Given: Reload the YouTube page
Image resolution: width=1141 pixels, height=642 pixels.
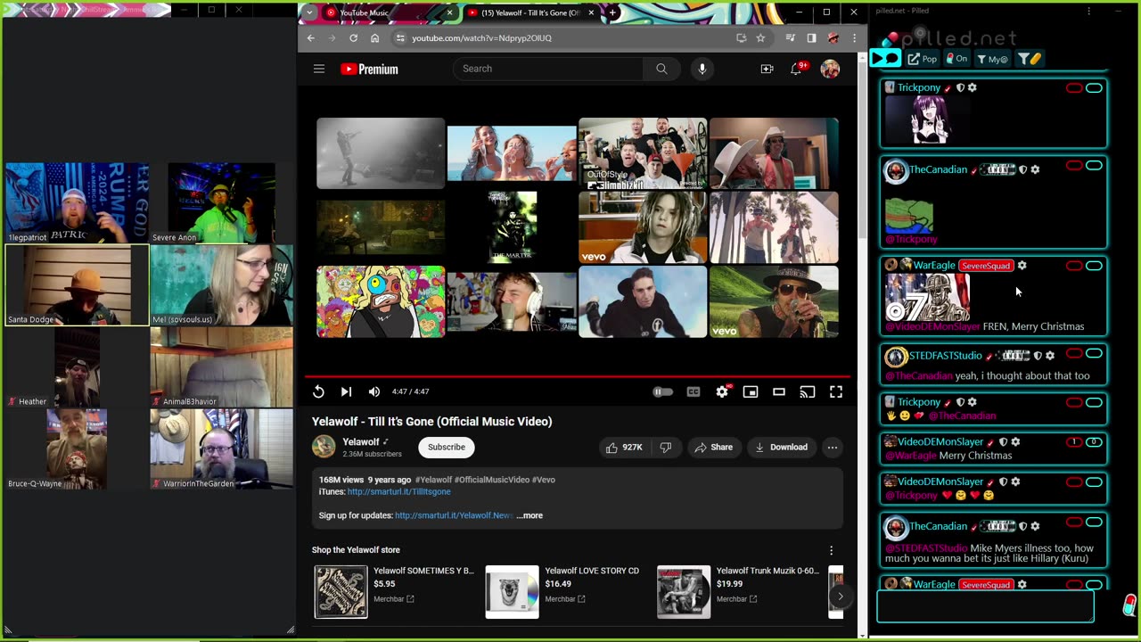Looking at the screenshot, I should pos(353,38).
